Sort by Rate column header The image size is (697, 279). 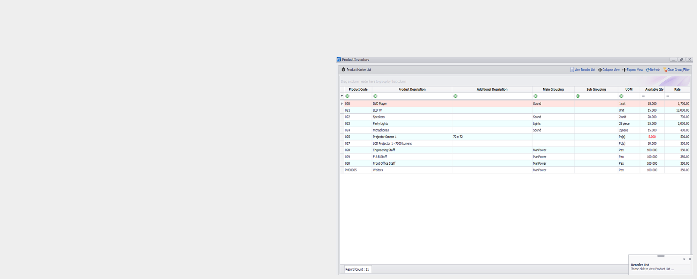pyautogui.click(x=677, y=90)
